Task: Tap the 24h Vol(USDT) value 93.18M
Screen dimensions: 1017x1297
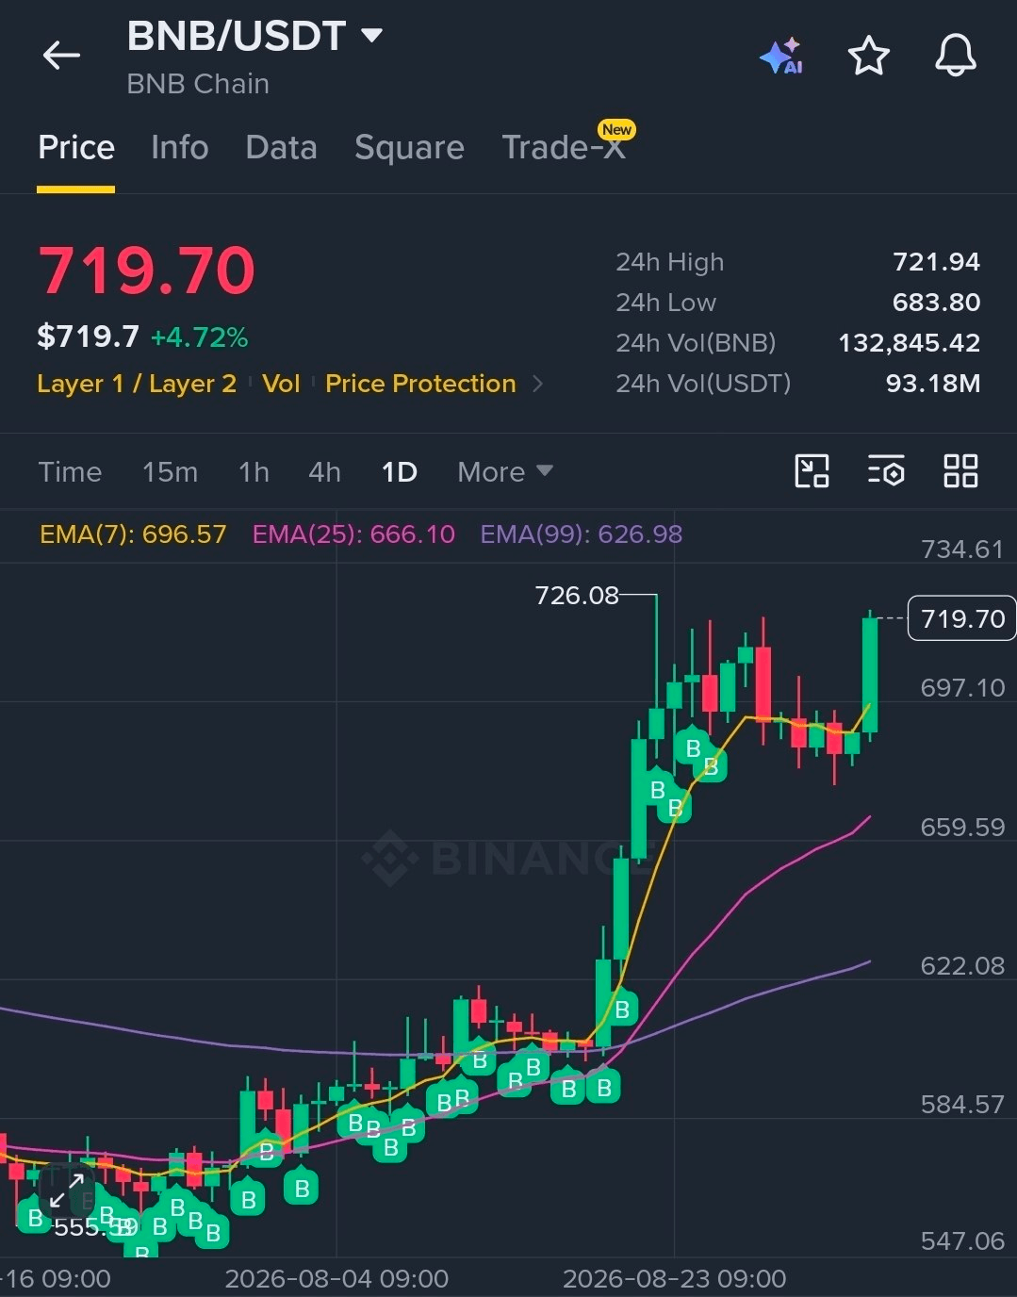Action: click(x=933, y=384)
